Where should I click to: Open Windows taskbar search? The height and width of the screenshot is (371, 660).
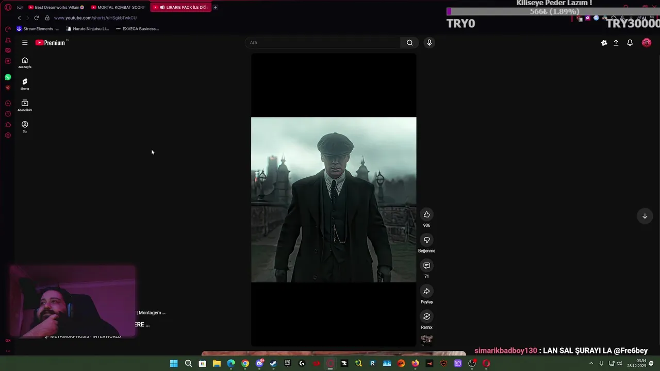click(188, 363)
